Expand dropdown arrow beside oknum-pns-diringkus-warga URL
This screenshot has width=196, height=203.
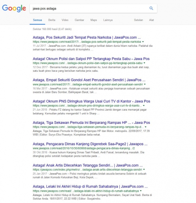click(144, 106)
